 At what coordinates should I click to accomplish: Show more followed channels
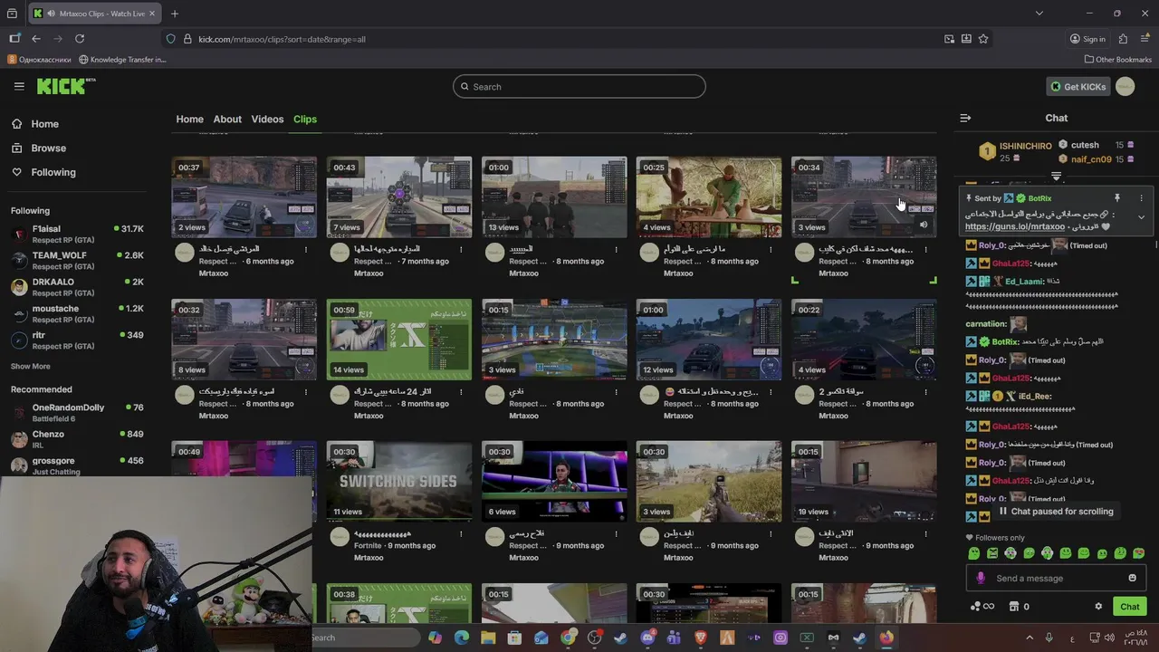[30, 366]
